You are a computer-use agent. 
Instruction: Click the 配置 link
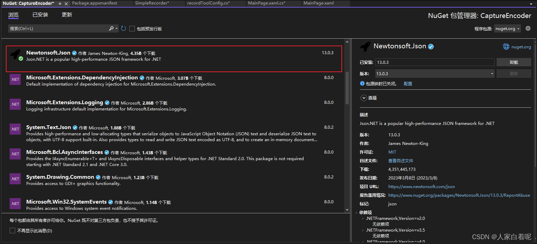(x=408, y=84)
